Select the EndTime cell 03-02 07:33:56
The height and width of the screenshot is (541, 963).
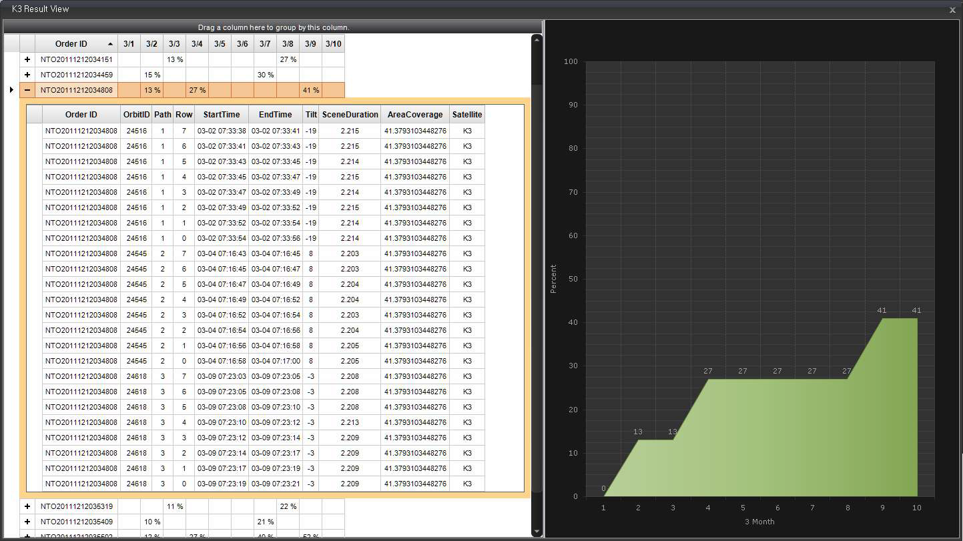pyautogui.click(x=276, y=238)
